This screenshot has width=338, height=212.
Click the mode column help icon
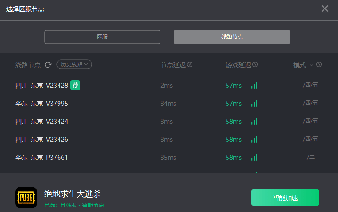click(x=319, y=65)
